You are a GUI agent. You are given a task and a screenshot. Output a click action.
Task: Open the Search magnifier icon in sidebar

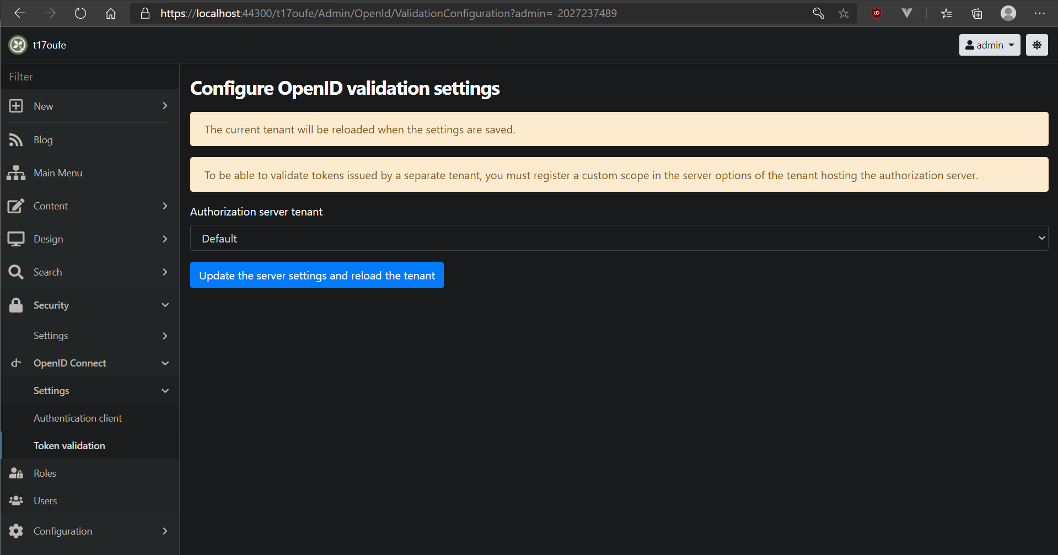[15, 272]
